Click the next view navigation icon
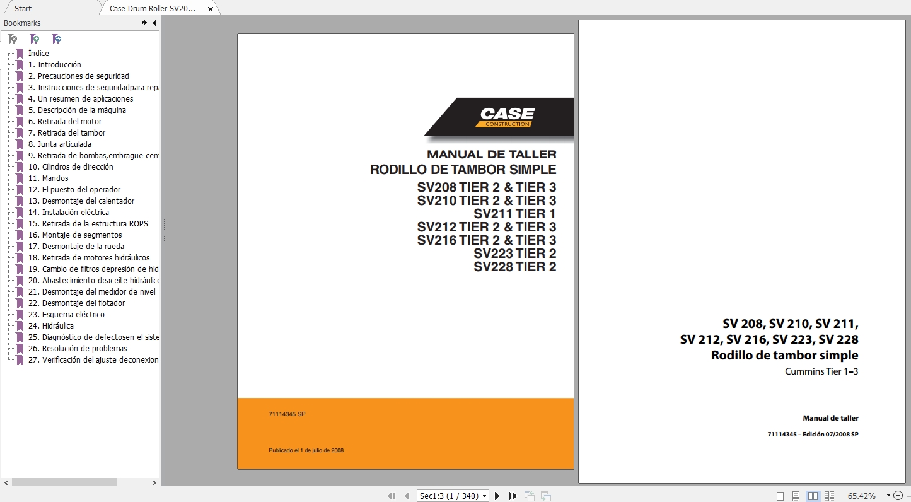Image resolution: width=911 pixels, height=502 pixels. tap(546, 496)
